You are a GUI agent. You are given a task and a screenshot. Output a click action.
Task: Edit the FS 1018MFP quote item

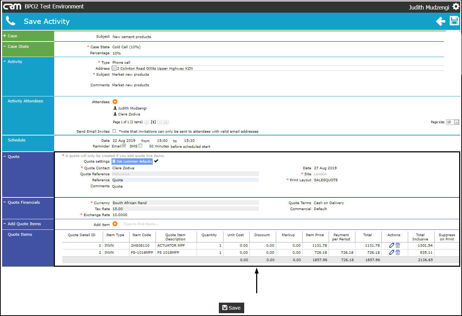click(391, 252)
